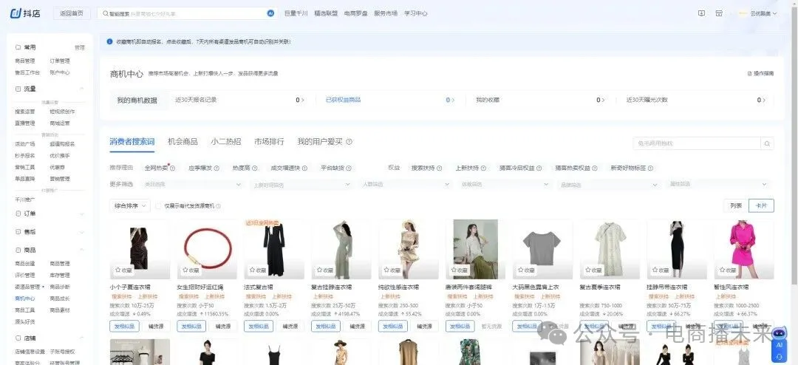Open the AI assistant robot icon
This screenshot has height=365, width=798.
(779, 350)
